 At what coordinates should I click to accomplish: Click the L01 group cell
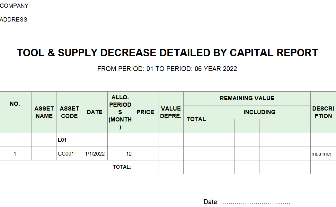(x=62, y=140)
